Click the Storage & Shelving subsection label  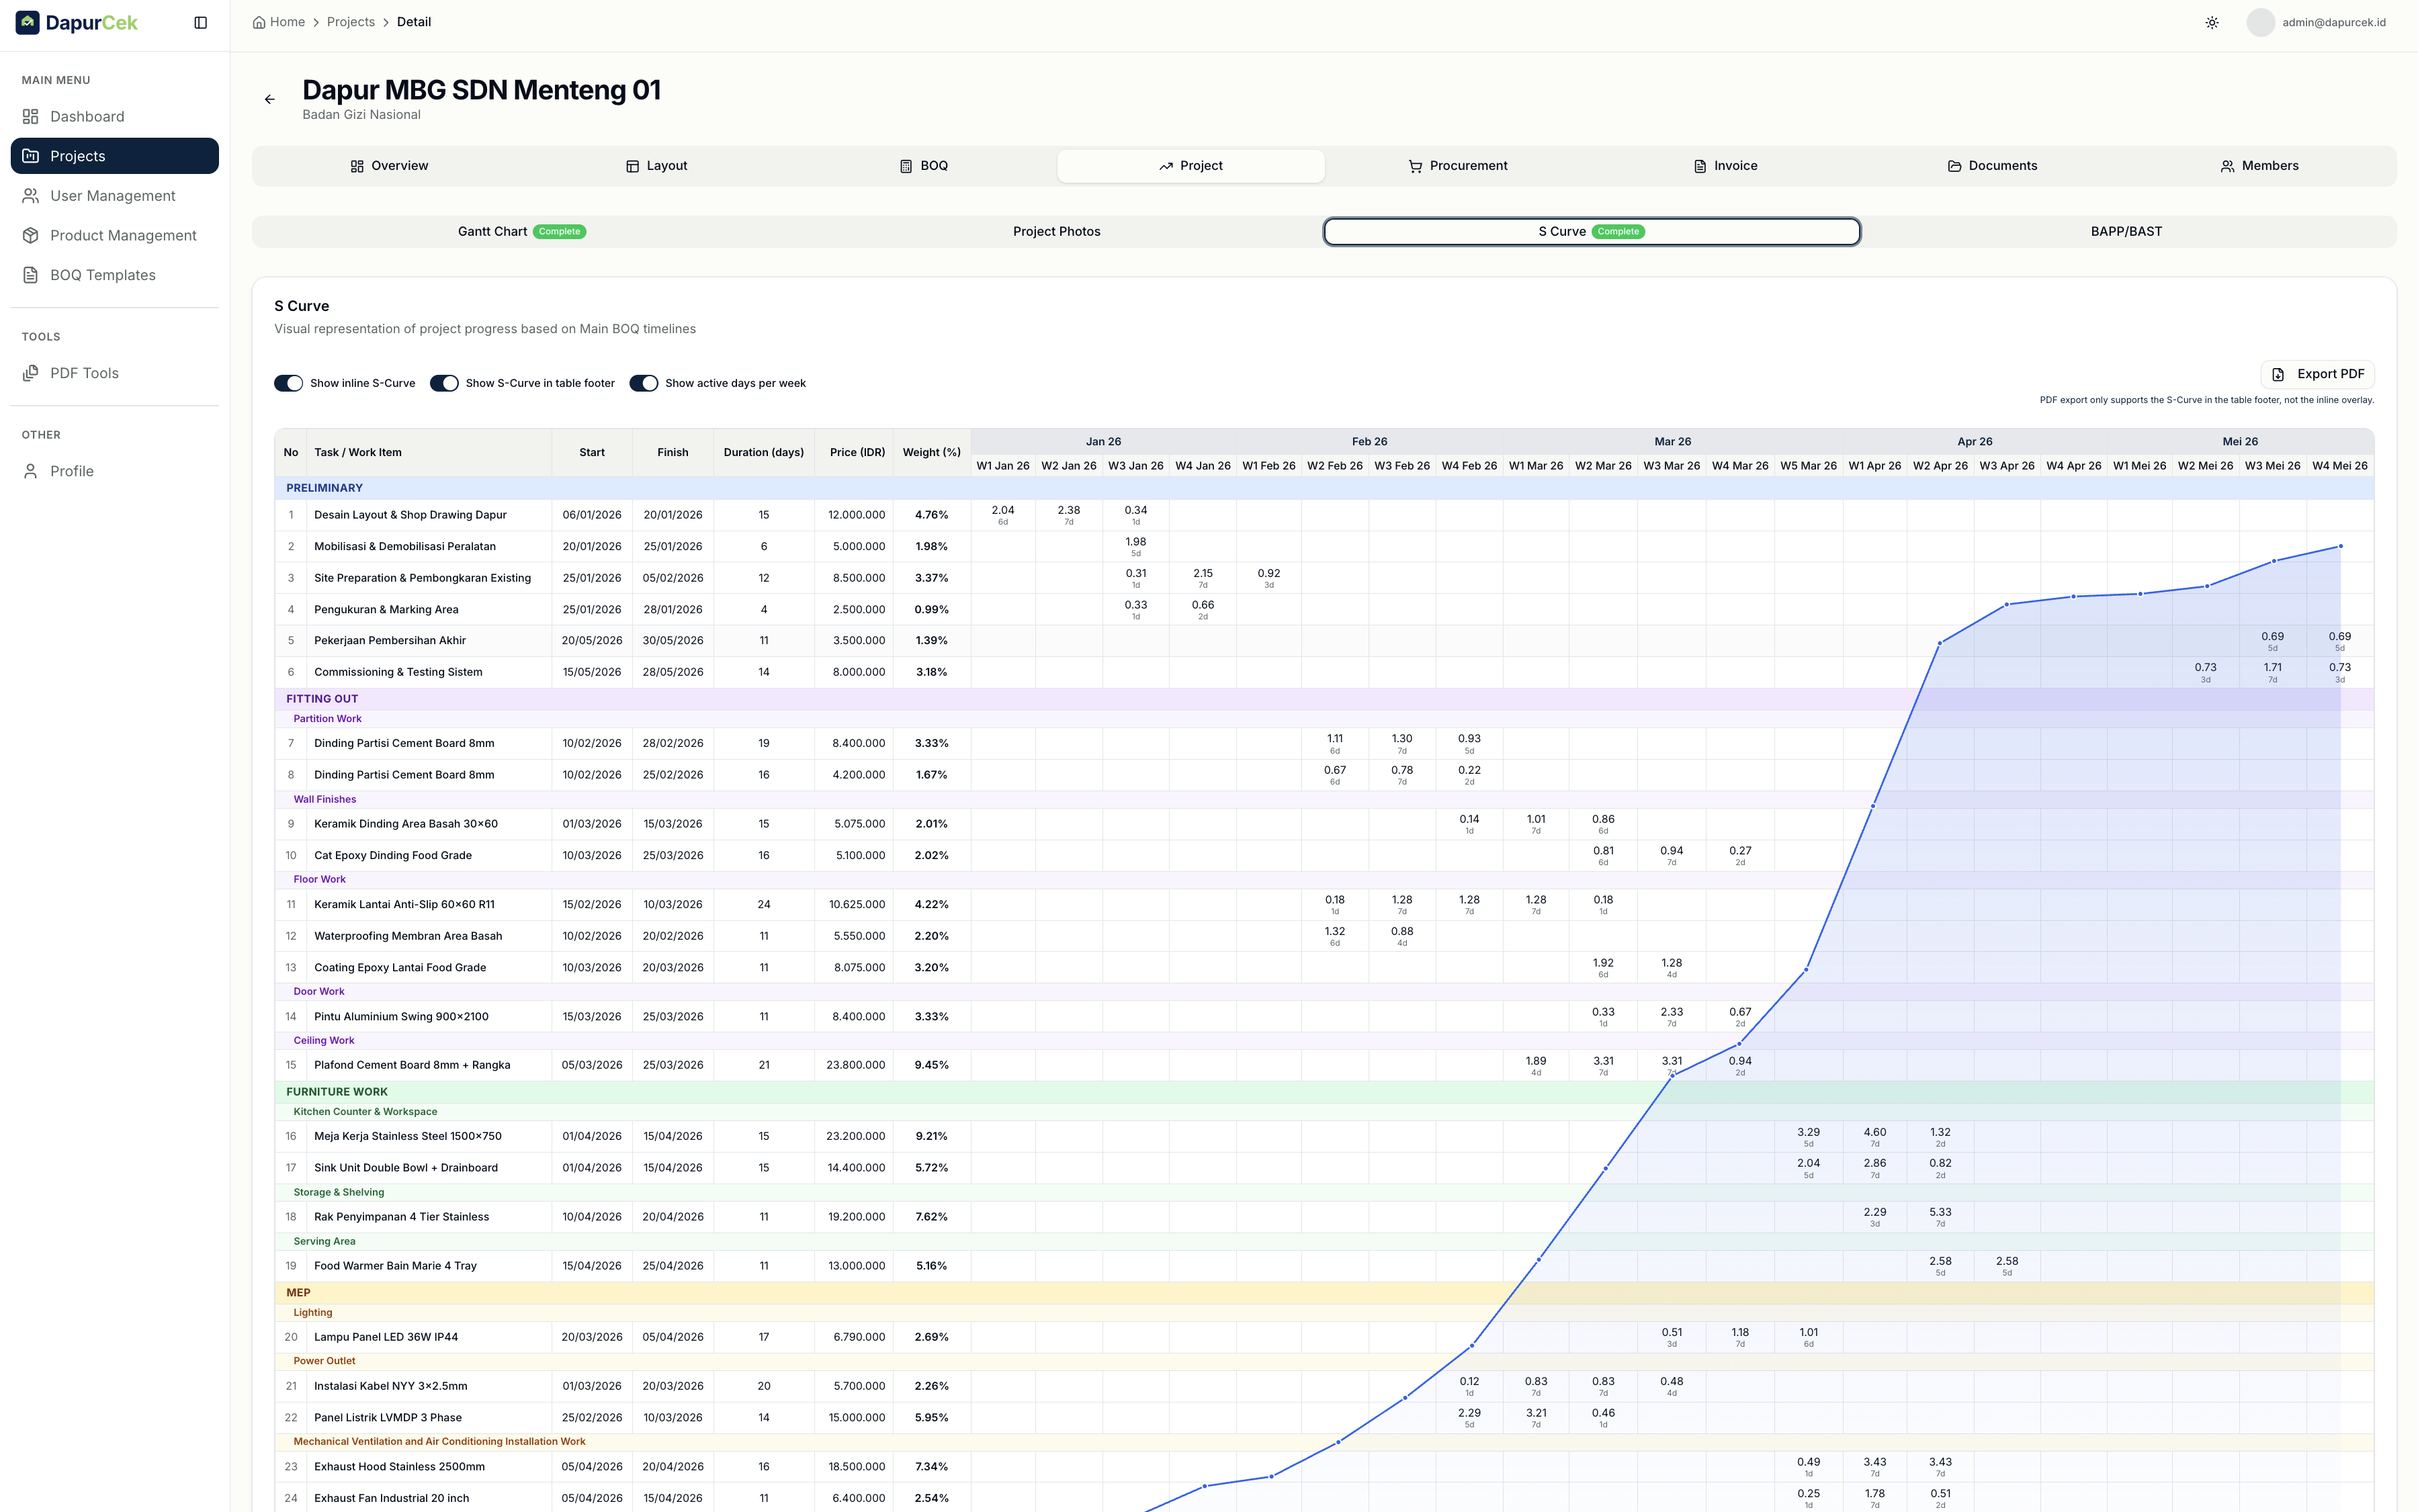338,1192
